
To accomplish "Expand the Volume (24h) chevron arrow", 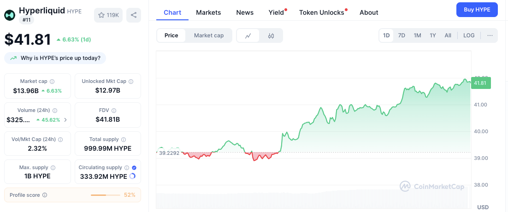I will pyautogui.click(x=66, y=120).
